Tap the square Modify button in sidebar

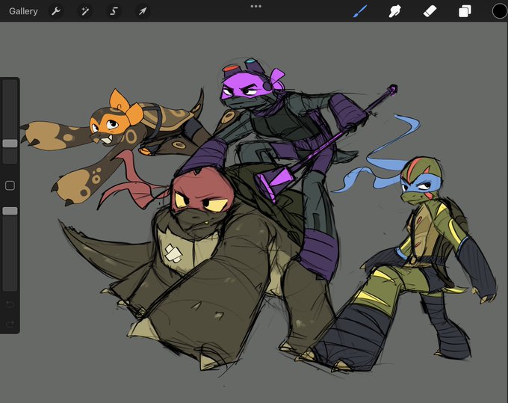click(10, 185)
